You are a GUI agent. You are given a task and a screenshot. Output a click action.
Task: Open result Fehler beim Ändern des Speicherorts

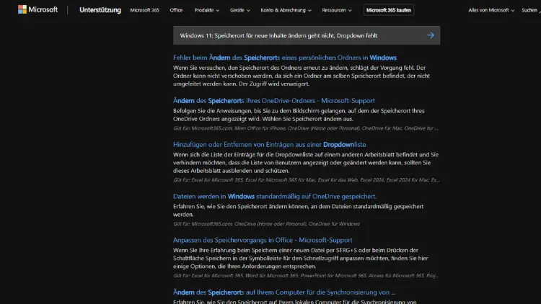[x=285, y=58]
